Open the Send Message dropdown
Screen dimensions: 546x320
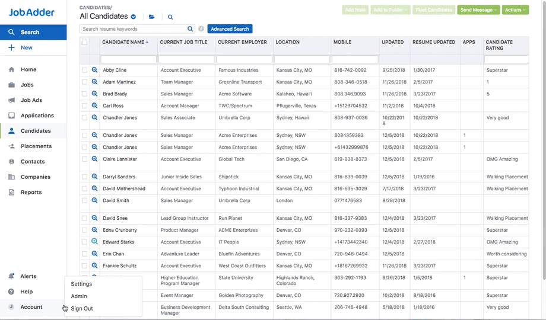pos(478,10)
